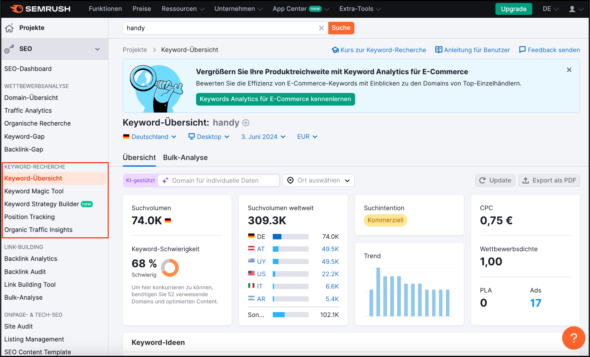Open SEO-Dashboard in sidebar
The image size is (590, 357).
[x=28, y=69]
